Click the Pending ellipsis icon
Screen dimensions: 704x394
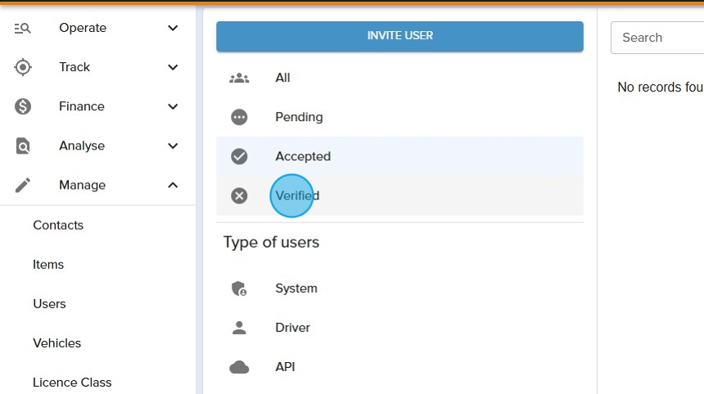click(x=239, y=117)
